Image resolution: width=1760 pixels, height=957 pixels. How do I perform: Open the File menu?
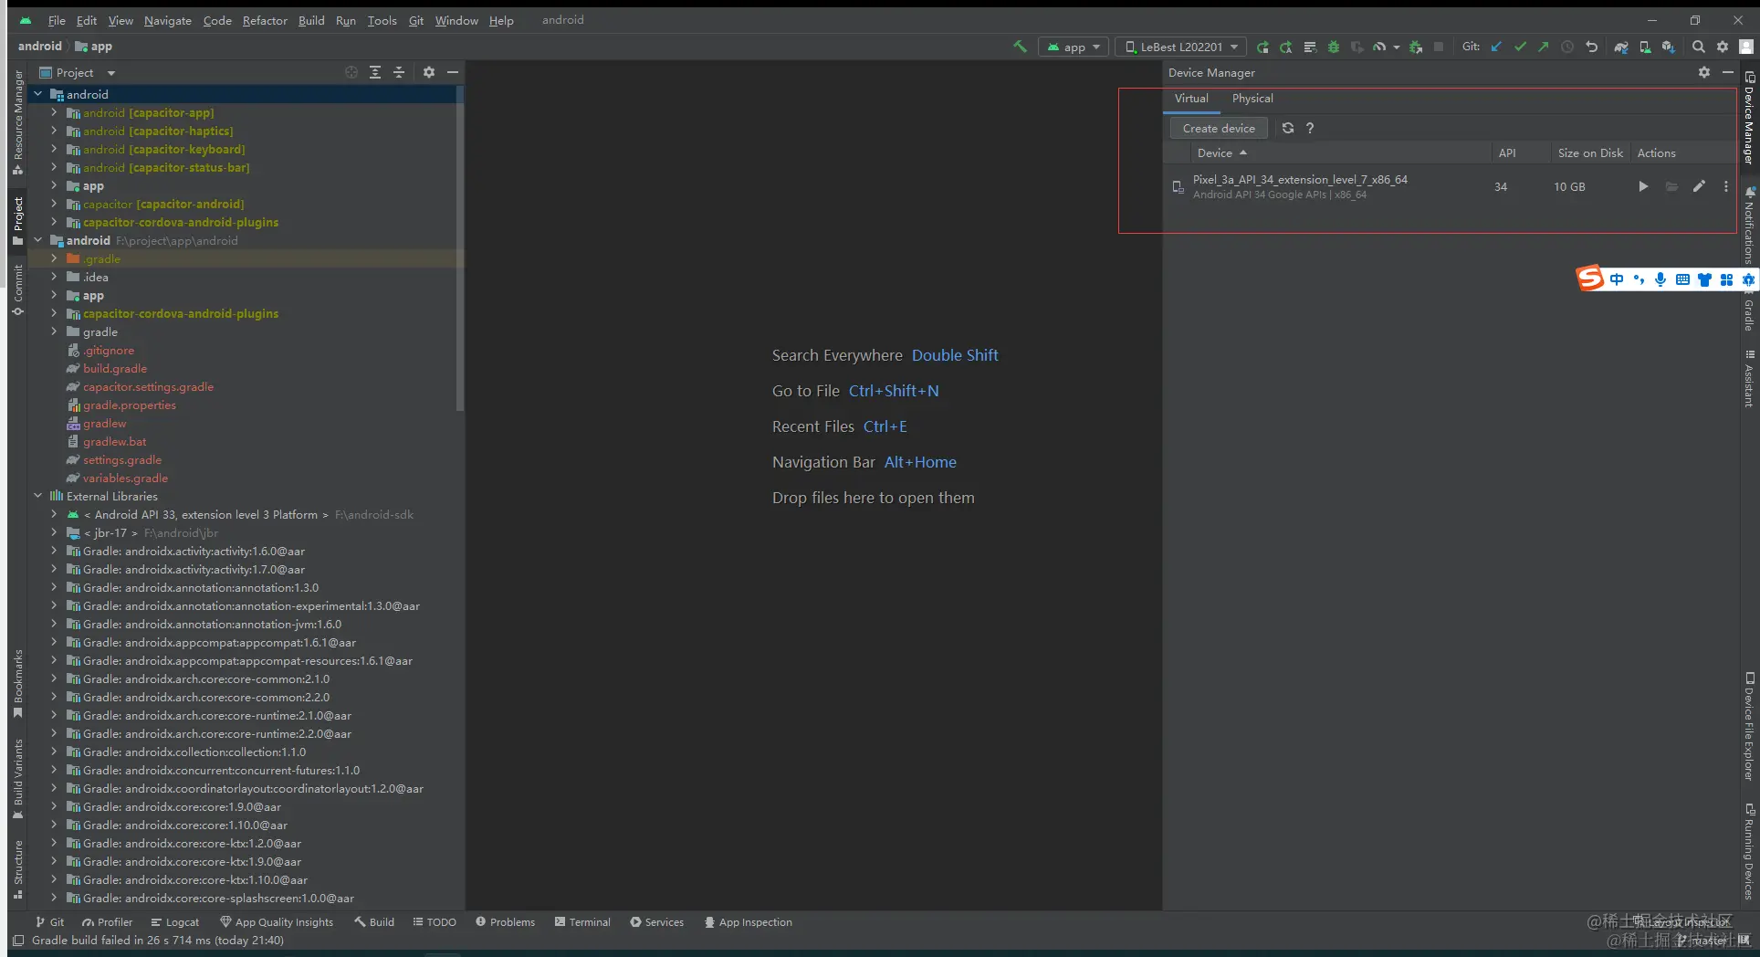(x=57, y=20)
